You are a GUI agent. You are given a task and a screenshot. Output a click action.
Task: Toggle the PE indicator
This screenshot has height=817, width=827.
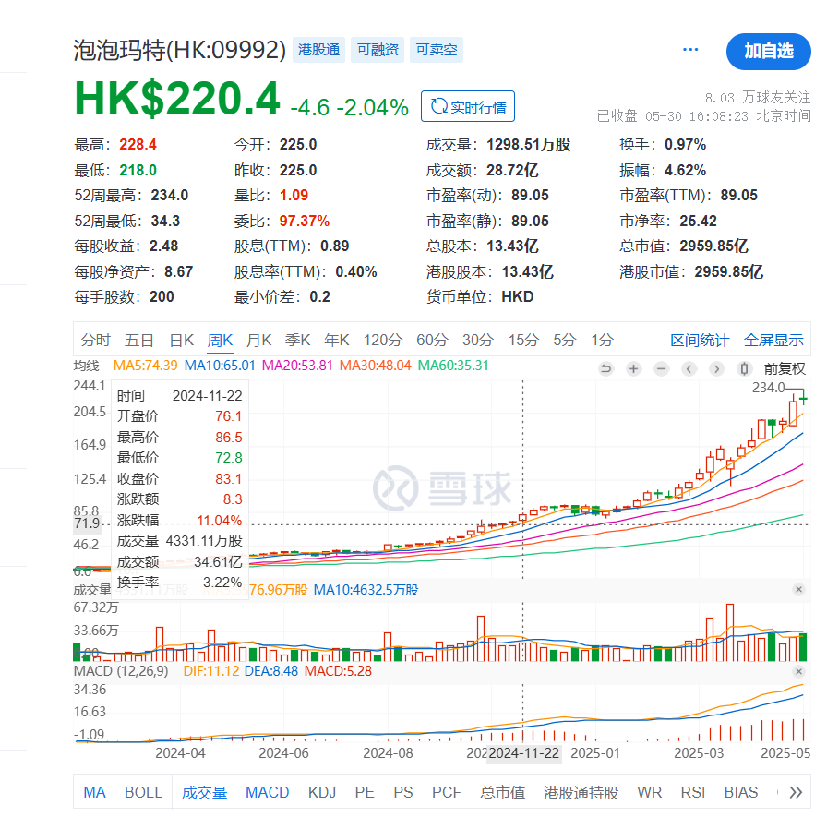[365, 792]
